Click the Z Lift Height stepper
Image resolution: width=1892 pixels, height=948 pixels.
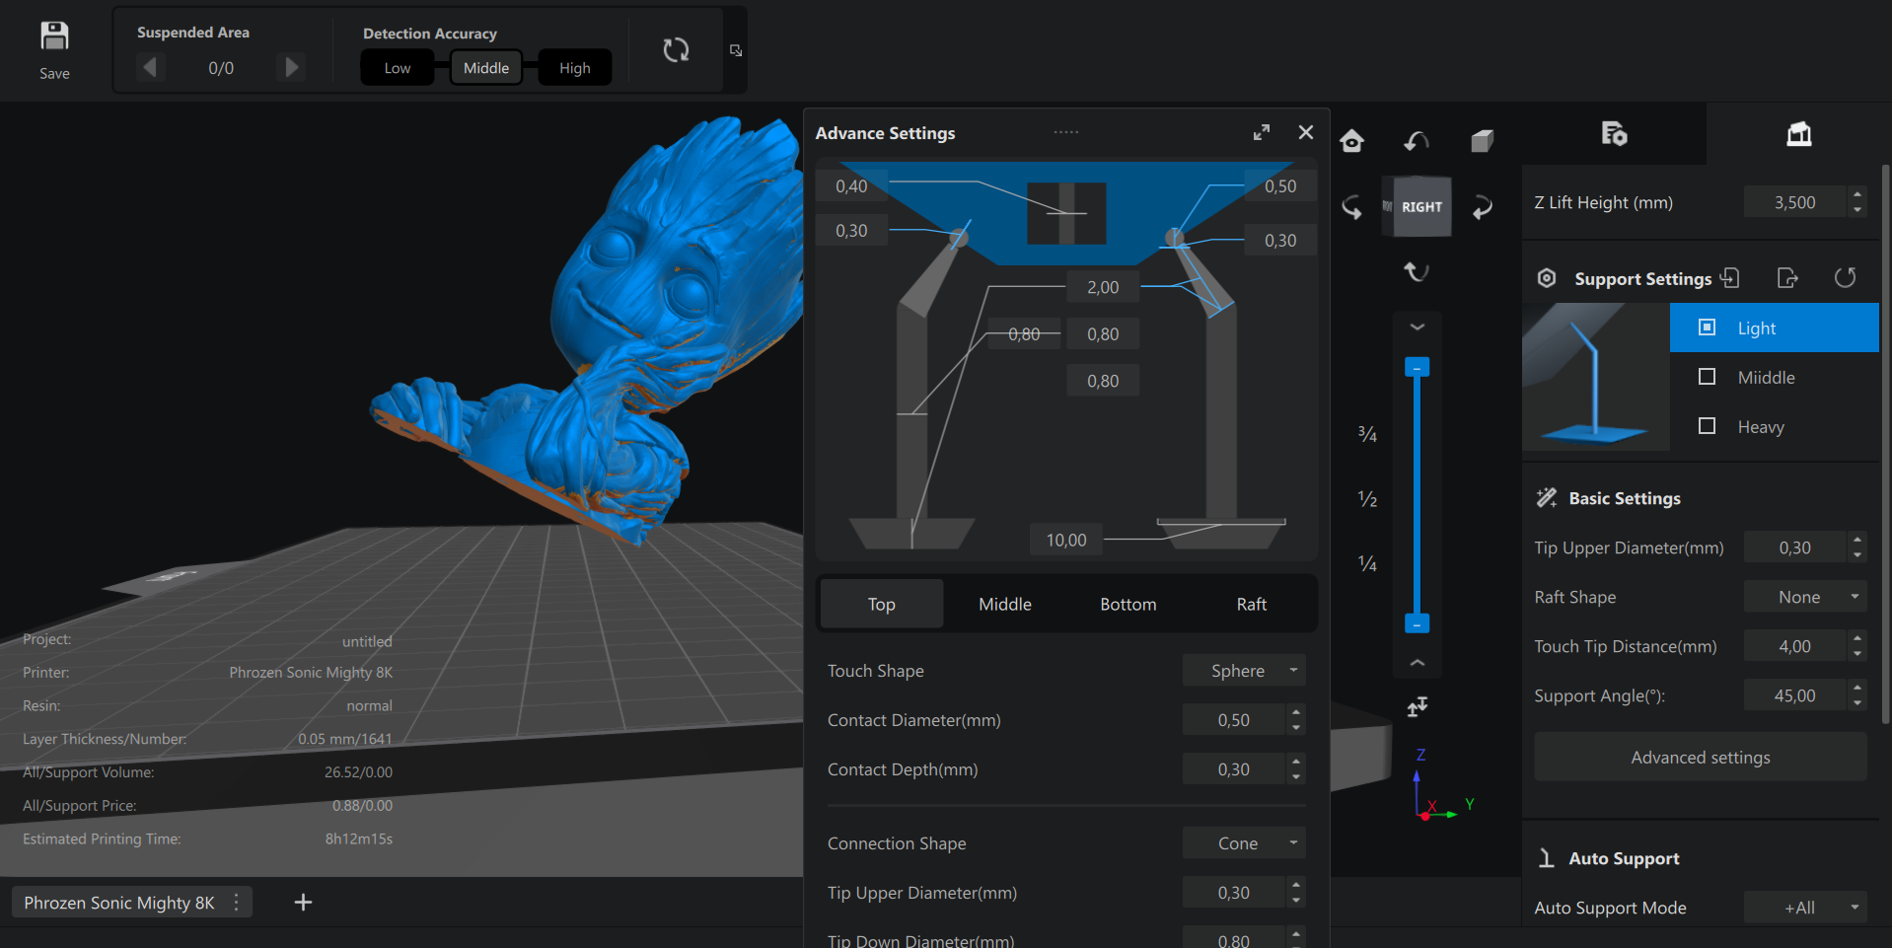click(x=1857, y=201)
